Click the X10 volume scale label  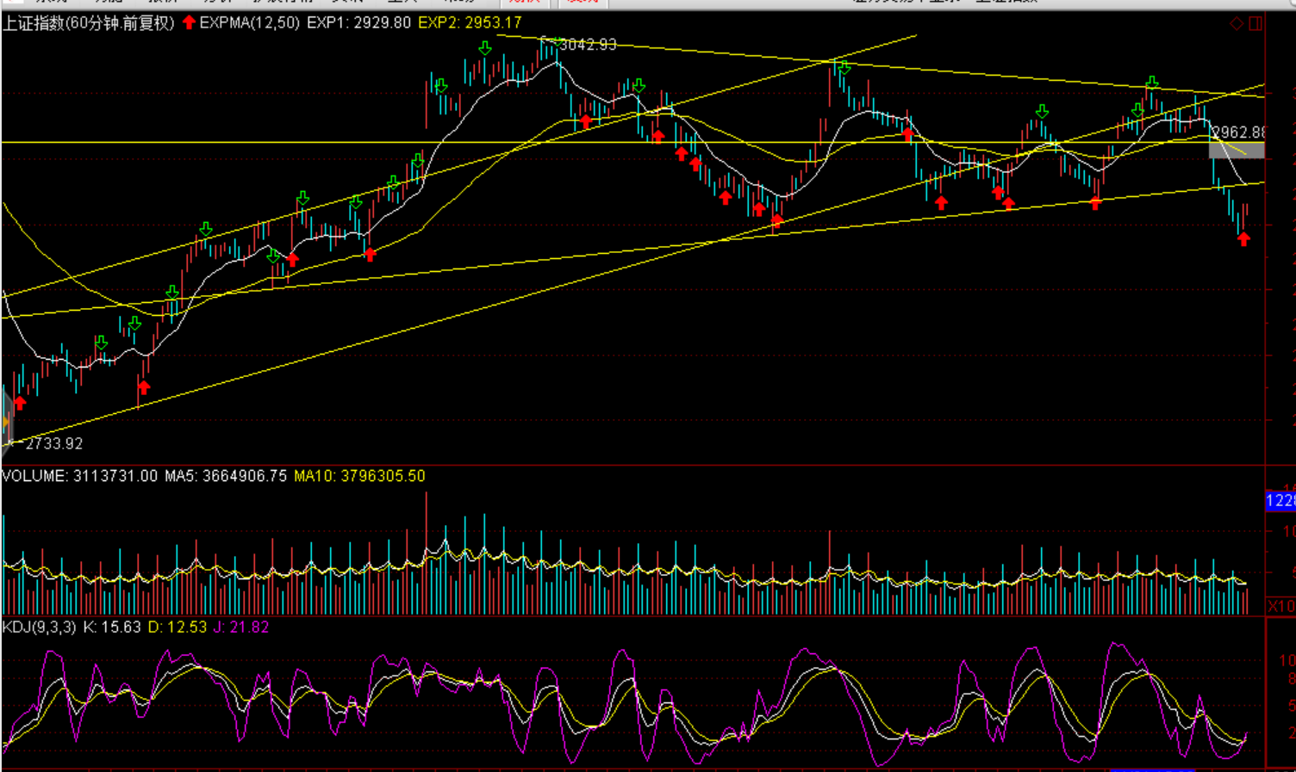[1280, 606]
